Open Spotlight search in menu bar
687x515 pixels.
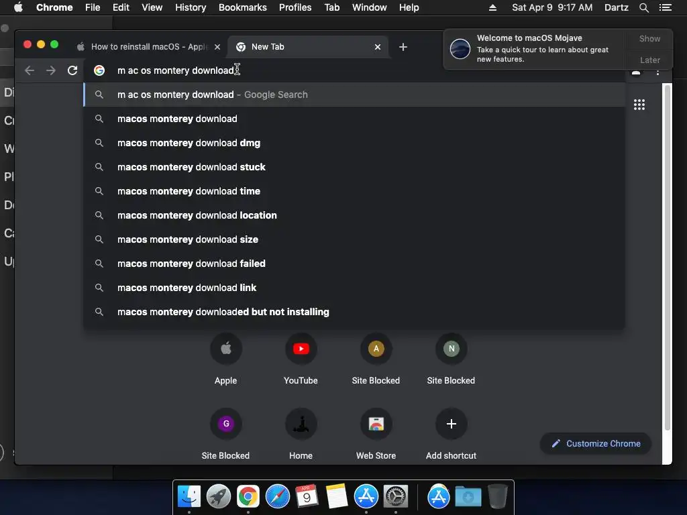643,7
